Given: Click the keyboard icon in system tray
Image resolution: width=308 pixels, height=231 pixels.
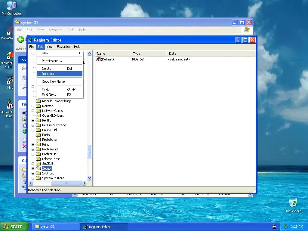Looking at the screenshot, I should 274,227.
